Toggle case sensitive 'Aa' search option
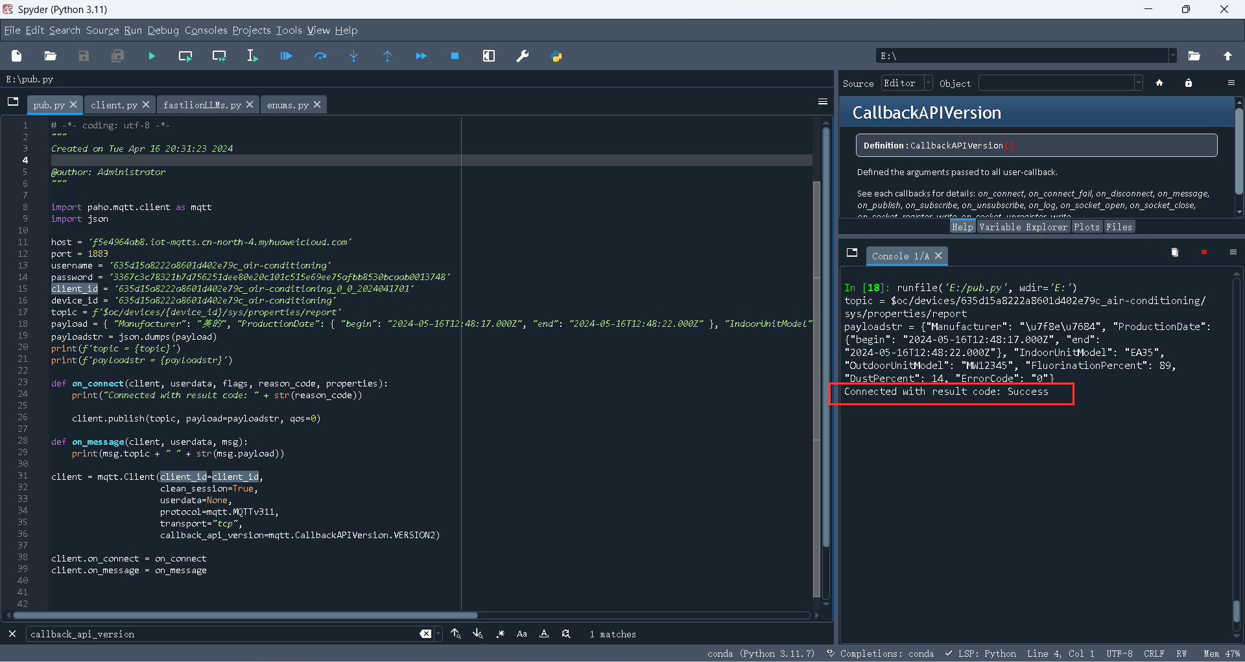This screenshot has height=662, width=1245. (x=522, y=634)
